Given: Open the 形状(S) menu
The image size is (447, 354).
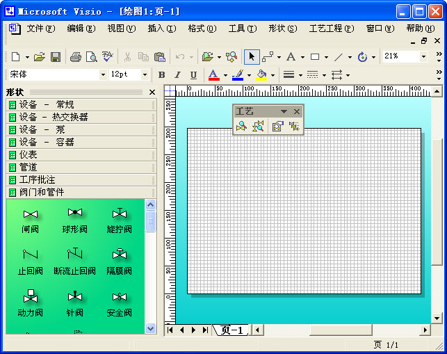Looking at the screenshot, I should point(283,29).
